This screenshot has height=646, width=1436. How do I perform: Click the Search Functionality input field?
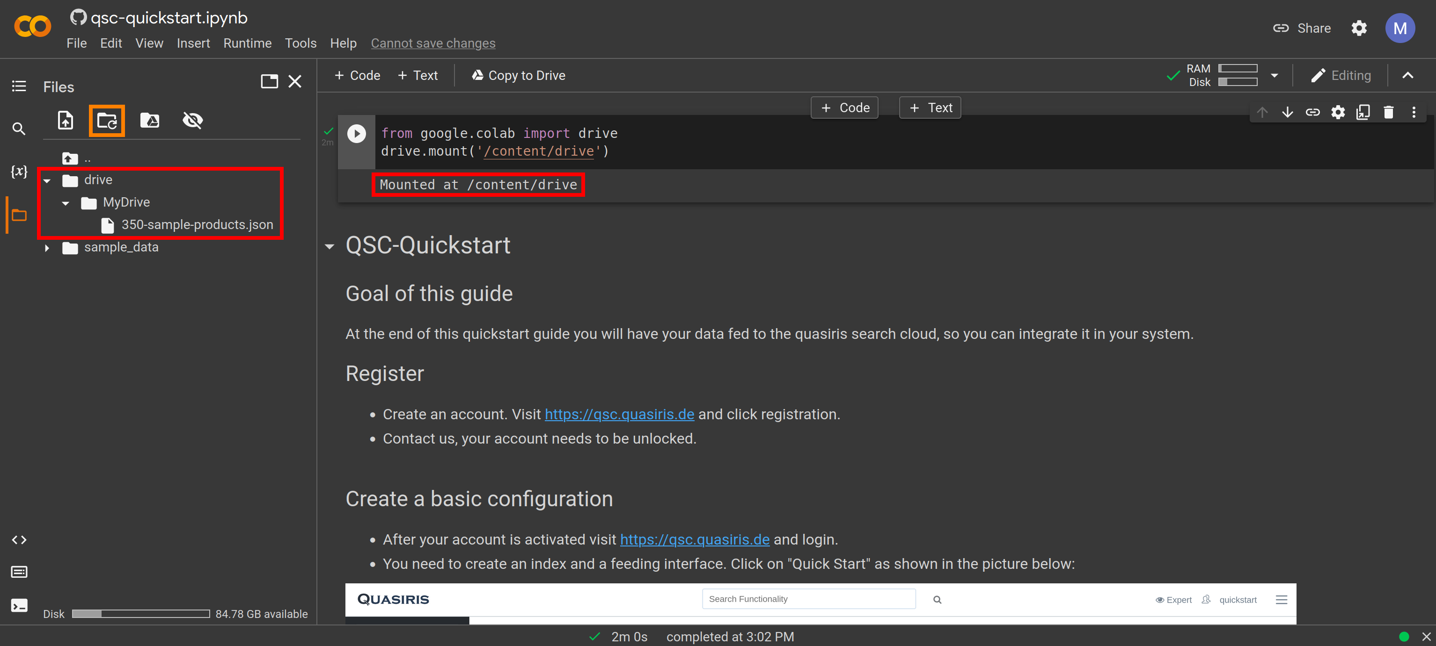pos(808,599)
